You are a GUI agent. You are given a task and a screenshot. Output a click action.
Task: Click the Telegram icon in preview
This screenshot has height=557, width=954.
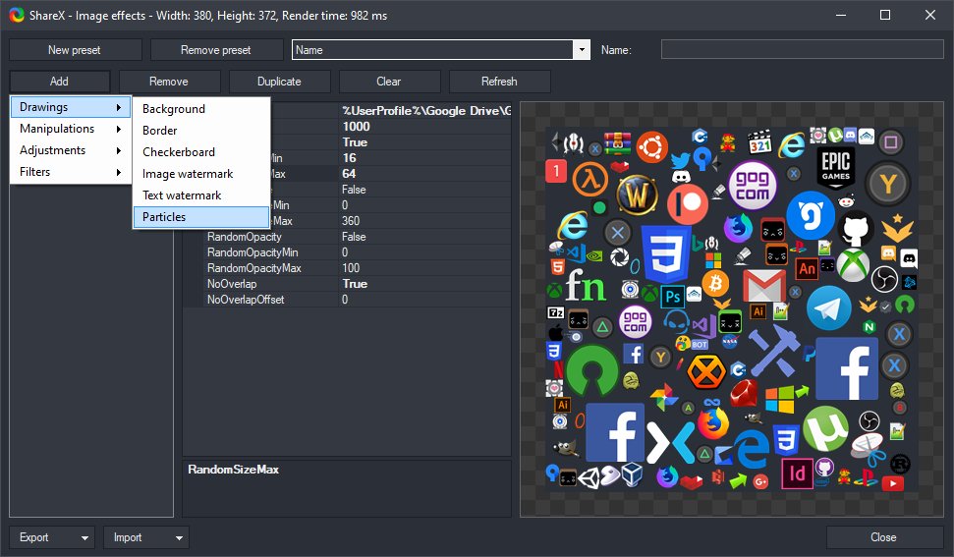pos(828,308)
